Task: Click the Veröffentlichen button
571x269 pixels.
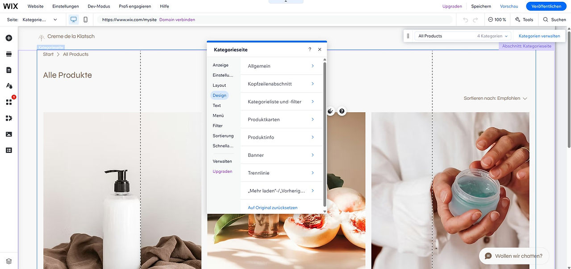Action: point(546,6)
